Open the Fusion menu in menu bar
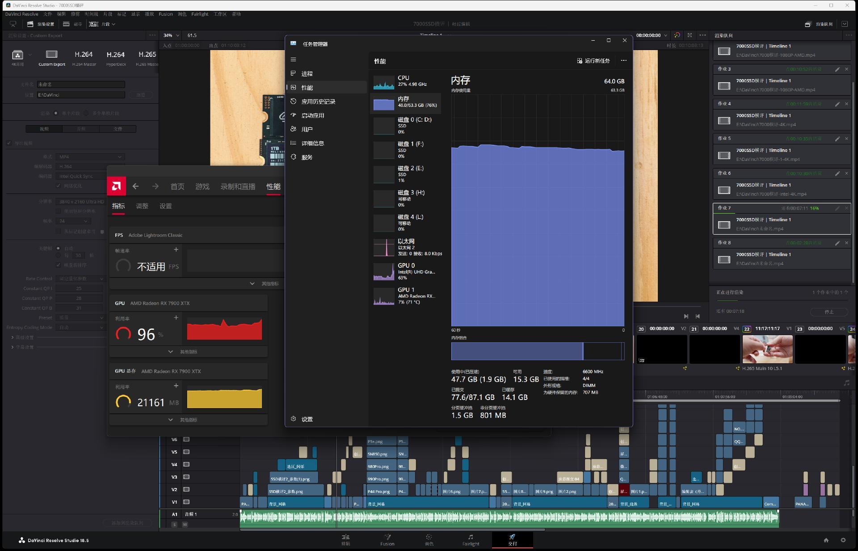The width and height of the screenshot is (858, 551). click(x=165, y=14)
